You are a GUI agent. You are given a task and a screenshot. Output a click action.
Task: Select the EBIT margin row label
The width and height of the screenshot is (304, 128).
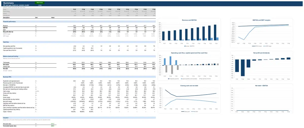click(x=6, y=36)
